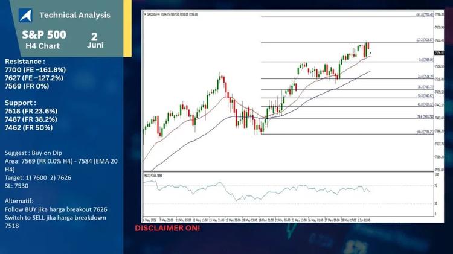Click the SPC50u,H4 chart symbol label
The image size is (453, 254).
(153, 14)
